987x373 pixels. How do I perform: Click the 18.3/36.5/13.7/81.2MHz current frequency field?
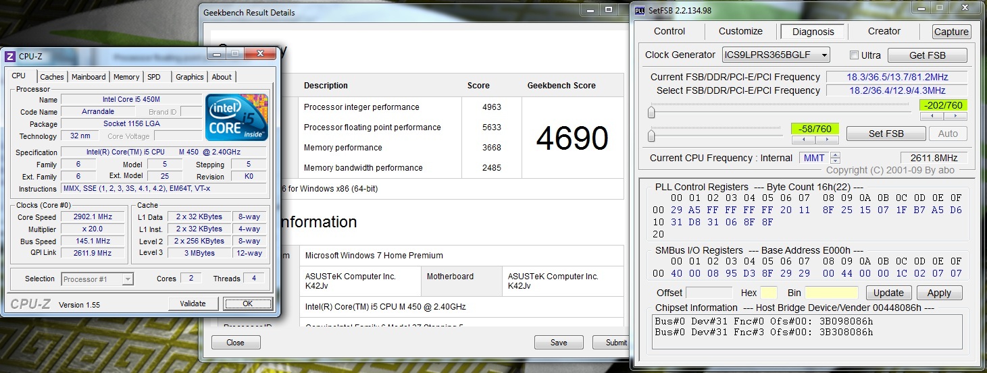coord(897,77)
